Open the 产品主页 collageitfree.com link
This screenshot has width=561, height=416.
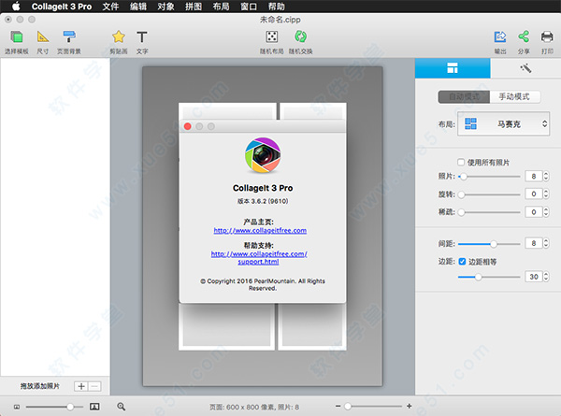click(260, 230)
